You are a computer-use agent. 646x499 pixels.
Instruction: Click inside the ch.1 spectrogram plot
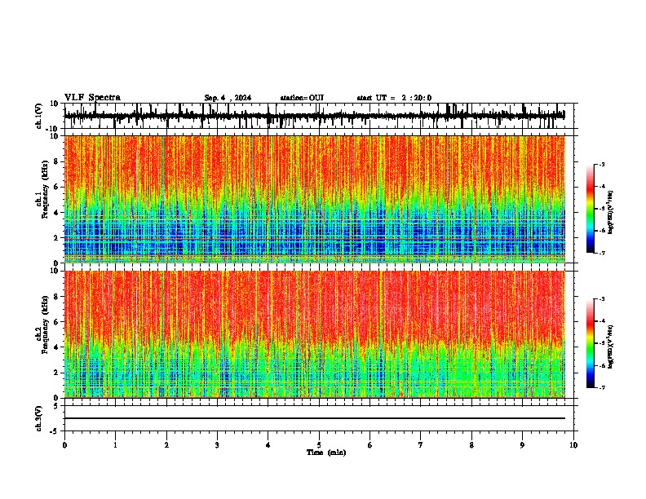315,199
